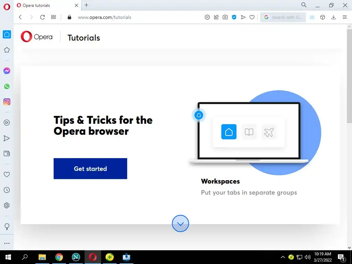Viewport: 352px width, 264px height.
Task: Open the notification center icon
Action: tap(341, 257)
